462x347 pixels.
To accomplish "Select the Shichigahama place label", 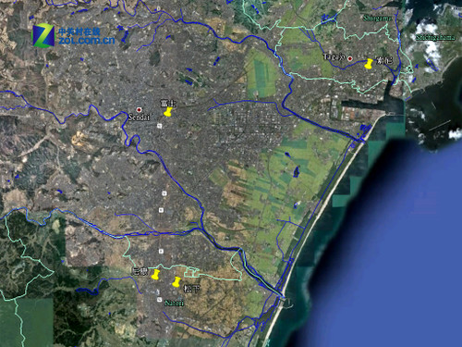I will tap(435, 38).
